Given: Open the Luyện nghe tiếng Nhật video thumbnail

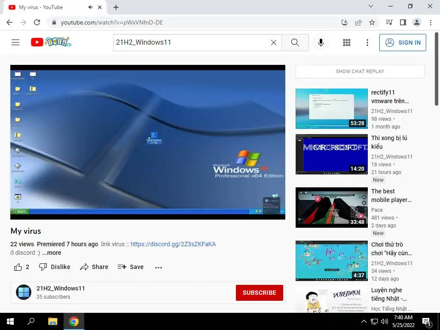Looking at the screenshot, I should (331, 299).
